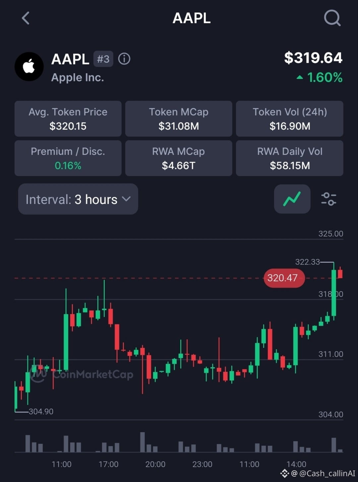
Task: Expand the Interval 3 hours dropdown
Action: tap(78, 199)
